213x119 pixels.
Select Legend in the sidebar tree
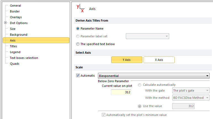click(x=15, y=52)
